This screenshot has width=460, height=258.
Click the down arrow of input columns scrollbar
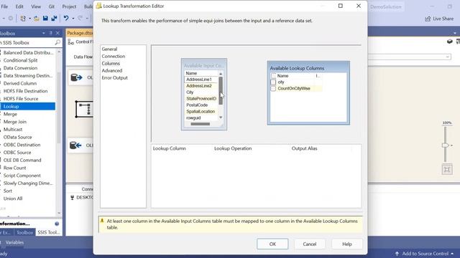[x=221, y=118]
